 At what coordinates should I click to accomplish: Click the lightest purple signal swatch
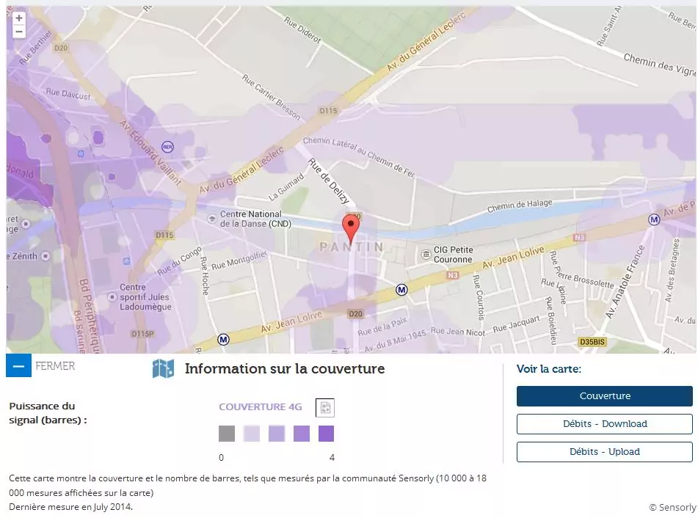pyautogui.click(x=252, y=434)
